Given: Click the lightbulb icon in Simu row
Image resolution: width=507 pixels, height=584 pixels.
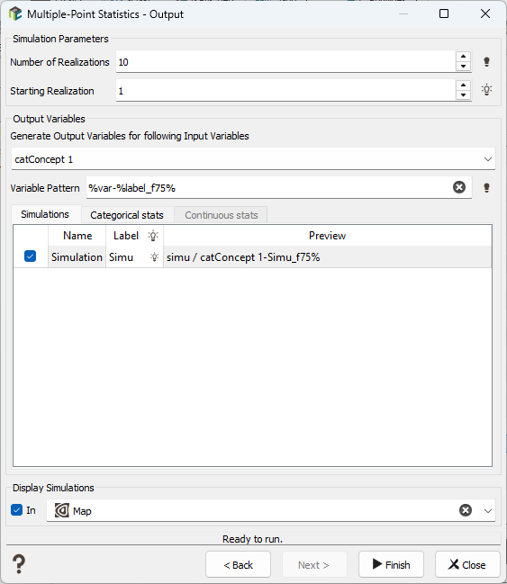Looking at the screenshot, I should pos(154,257).
